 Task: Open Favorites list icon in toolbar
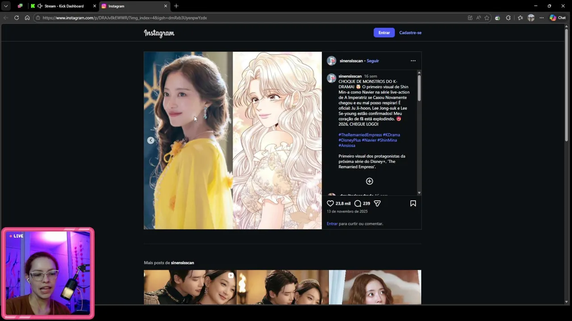click(x=520, y=18)
